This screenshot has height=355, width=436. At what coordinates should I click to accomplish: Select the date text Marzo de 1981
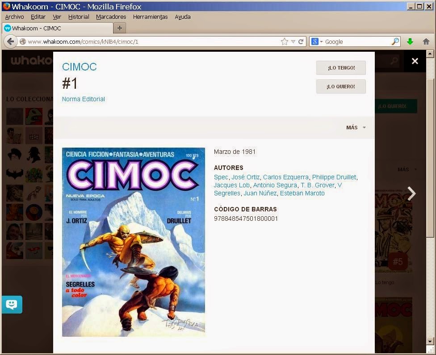point(235,152)
